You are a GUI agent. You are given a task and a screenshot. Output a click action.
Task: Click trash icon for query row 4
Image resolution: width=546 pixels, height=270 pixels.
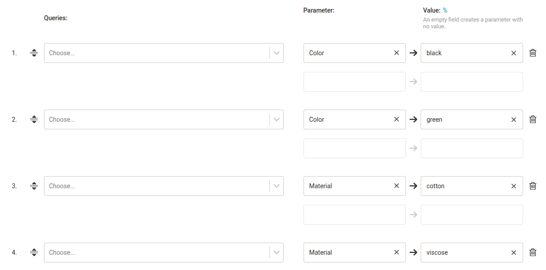click(x=533, y=252)
